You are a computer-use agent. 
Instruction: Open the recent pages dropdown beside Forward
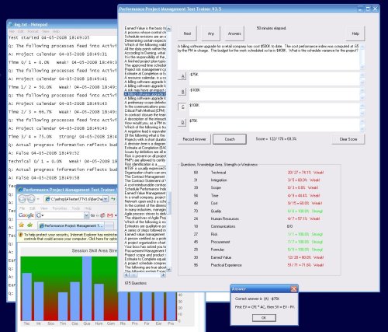coord(38,199)
